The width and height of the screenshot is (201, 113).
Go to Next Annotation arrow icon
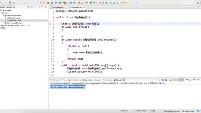pyautogui.click(x=118, y=3)
